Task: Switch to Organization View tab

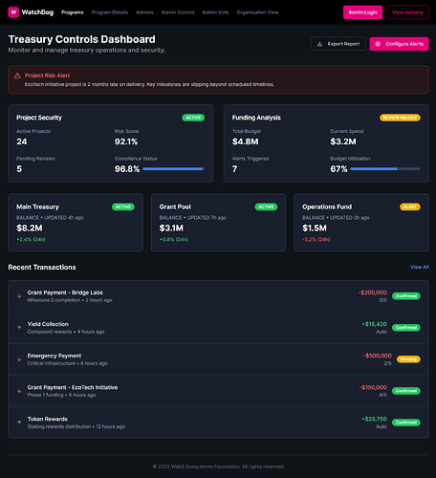Action: (257, 12)
